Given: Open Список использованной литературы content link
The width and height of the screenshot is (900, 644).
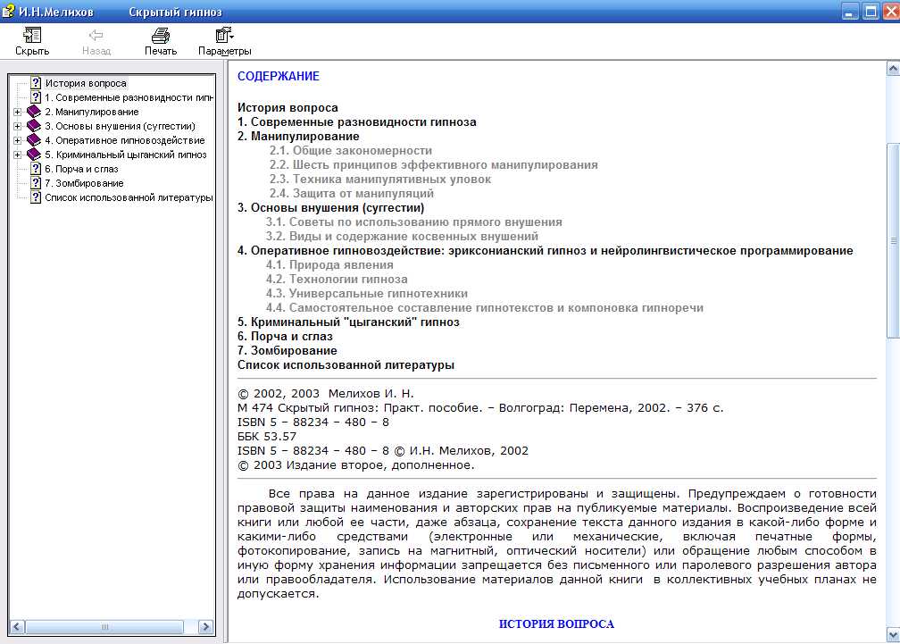Looking at the screenshot, I should pyautogui.click(x=346, y=365).
